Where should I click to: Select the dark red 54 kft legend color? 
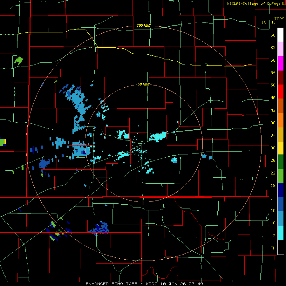coord(281,78)
